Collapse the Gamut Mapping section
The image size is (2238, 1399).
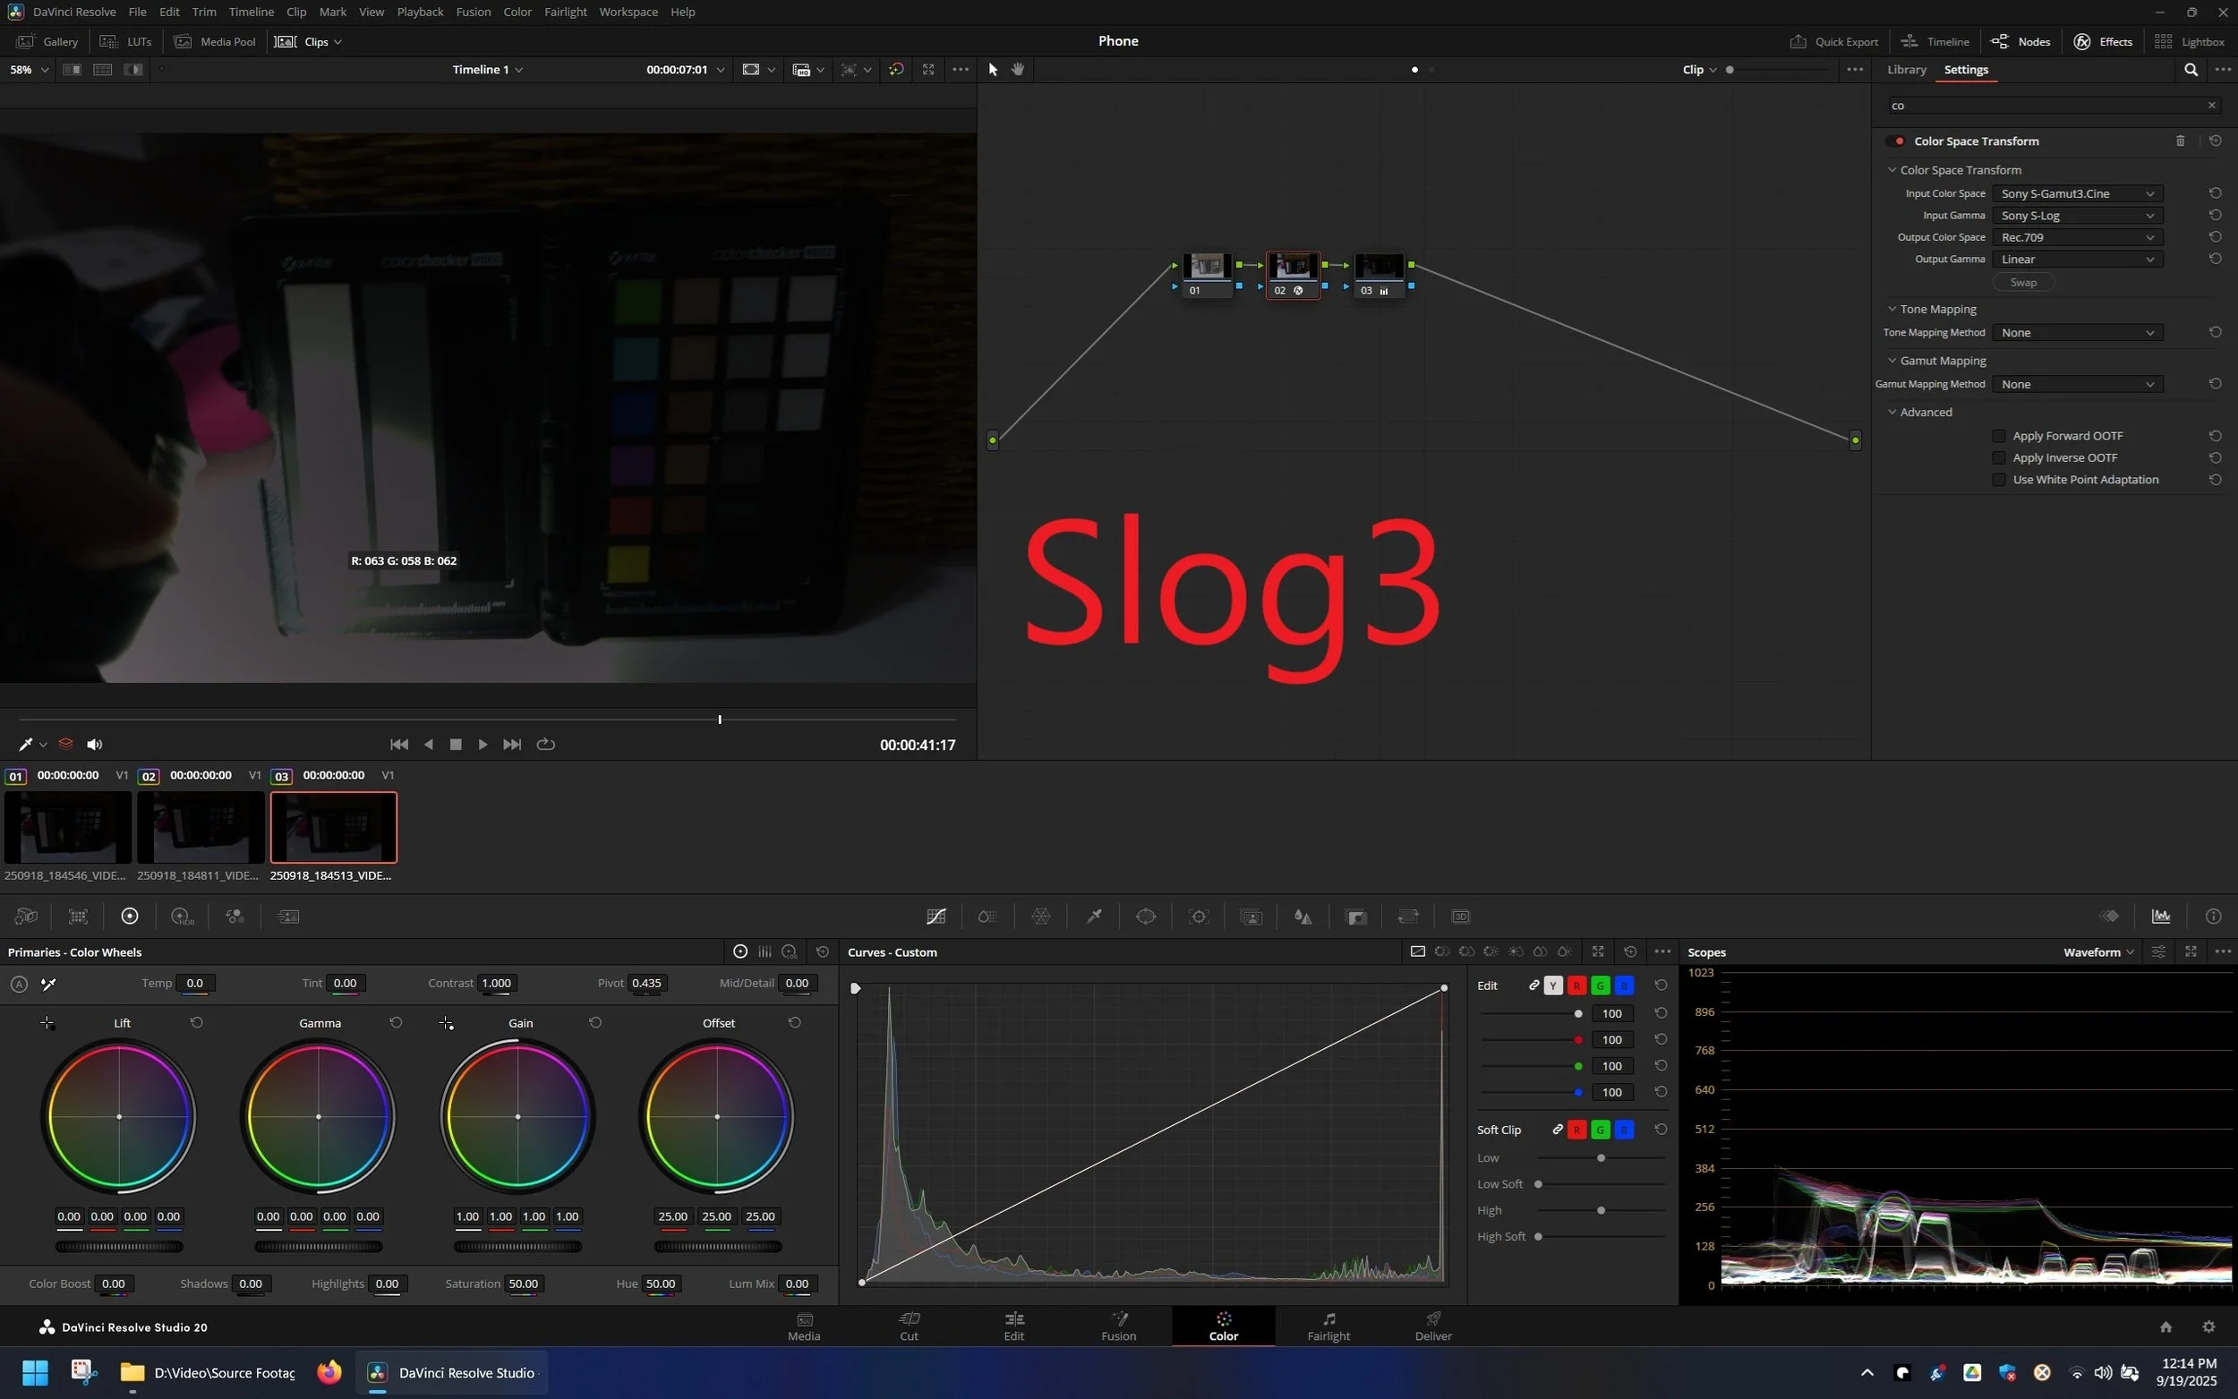1892,361
